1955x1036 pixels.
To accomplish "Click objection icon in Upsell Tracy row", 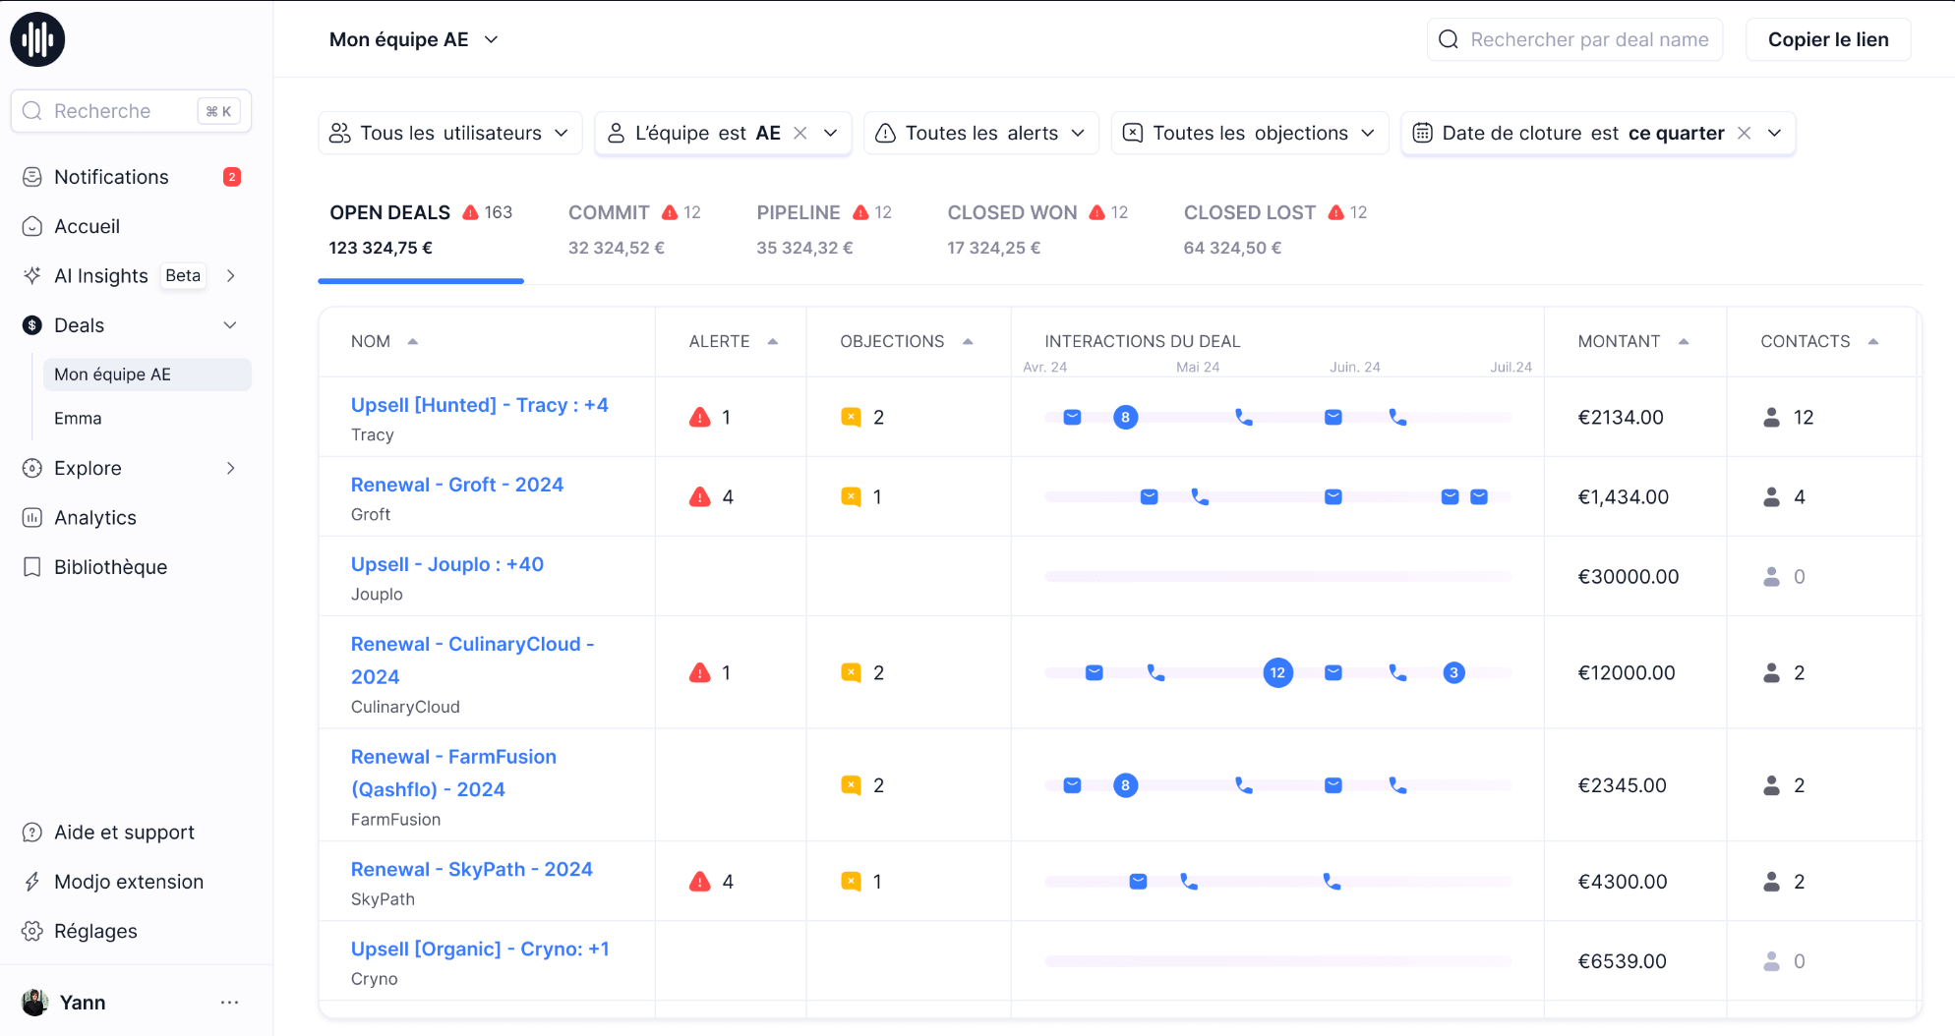I will (851, 418).
